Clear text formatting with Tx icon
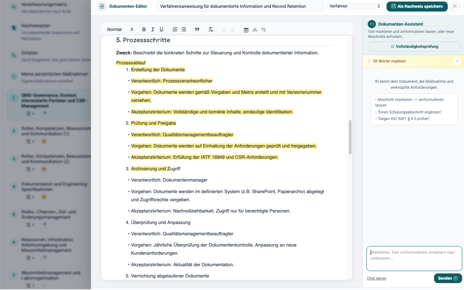 point(211,29)
